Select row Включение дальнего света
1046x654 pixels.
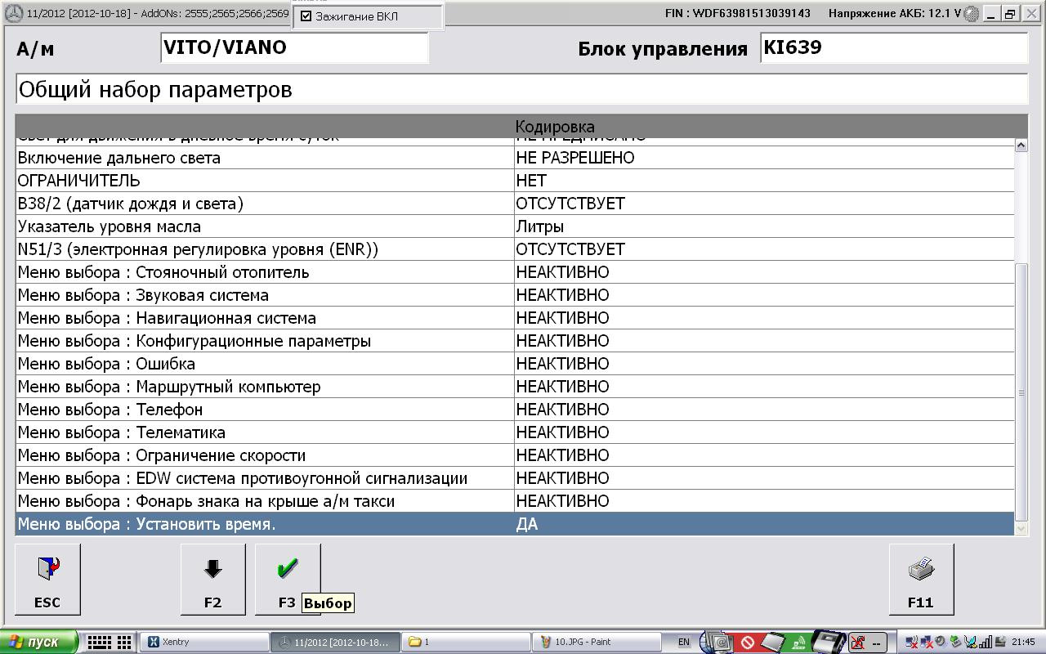(x=515, y=158)
